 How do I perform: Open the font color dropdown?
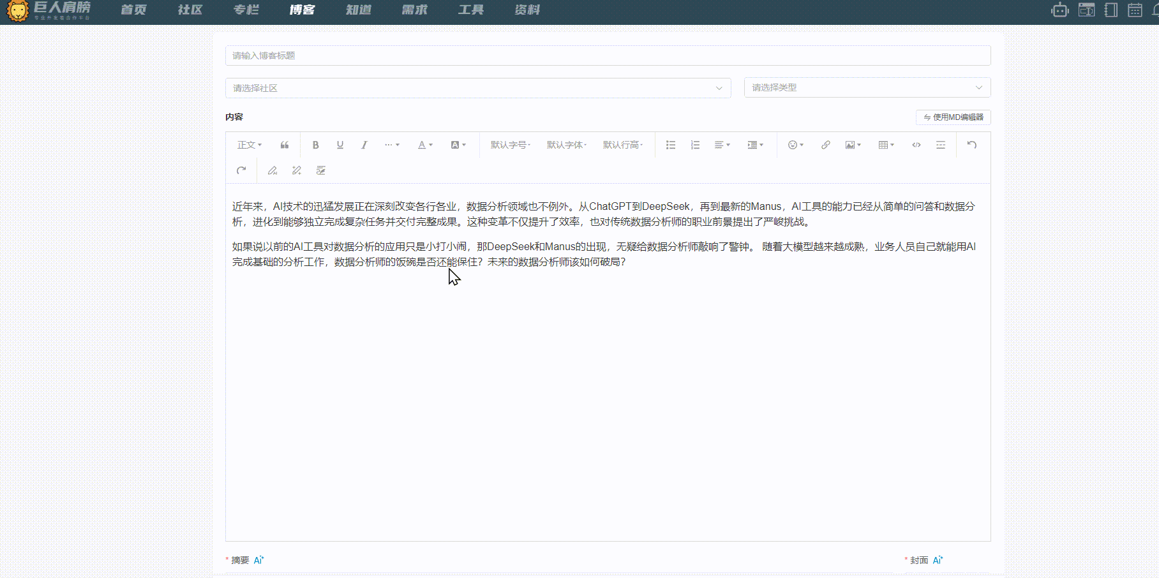pyautogui.click(x=425, y=145)
